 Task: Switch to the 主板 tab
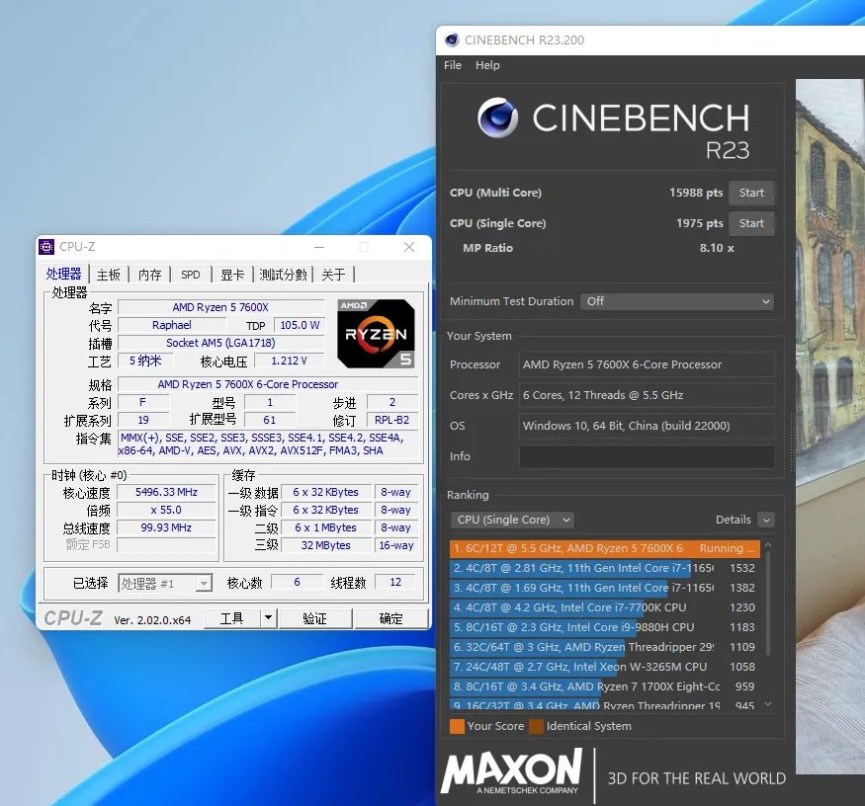pyautogui.click(x=109, y=275)
